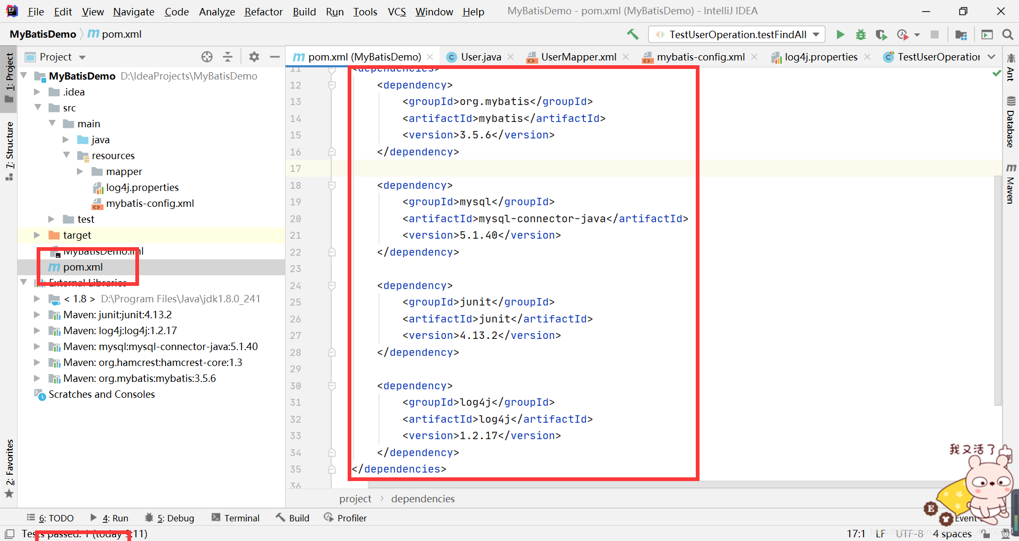Screen dimensions: 1019x541
Task: Close the pom.xml editor tab
Action: pos(430,57)
